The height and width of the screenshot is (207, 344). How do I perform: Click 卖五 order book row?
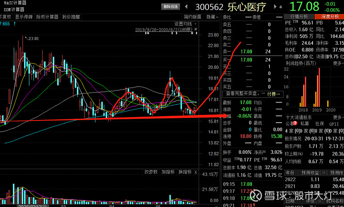[x=253, y=25]
